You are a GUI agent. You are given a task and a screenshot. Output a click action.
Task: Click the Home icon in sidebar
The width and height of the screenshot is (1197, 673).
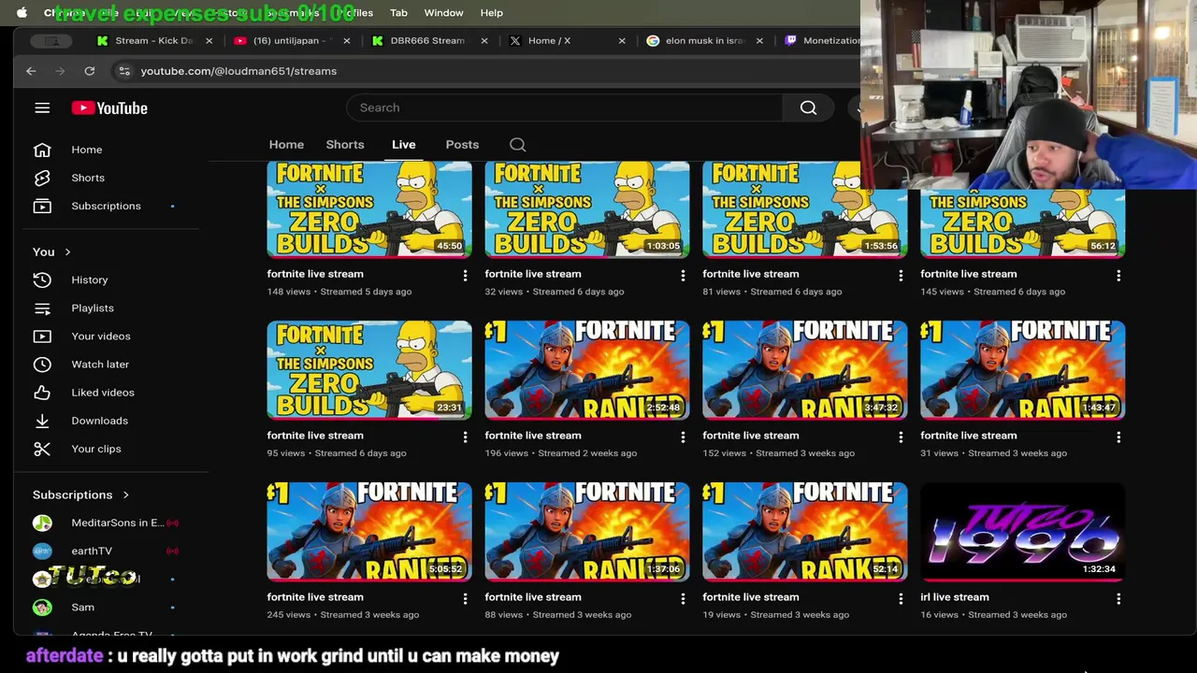pyautogui.click(x=42, y=150)
